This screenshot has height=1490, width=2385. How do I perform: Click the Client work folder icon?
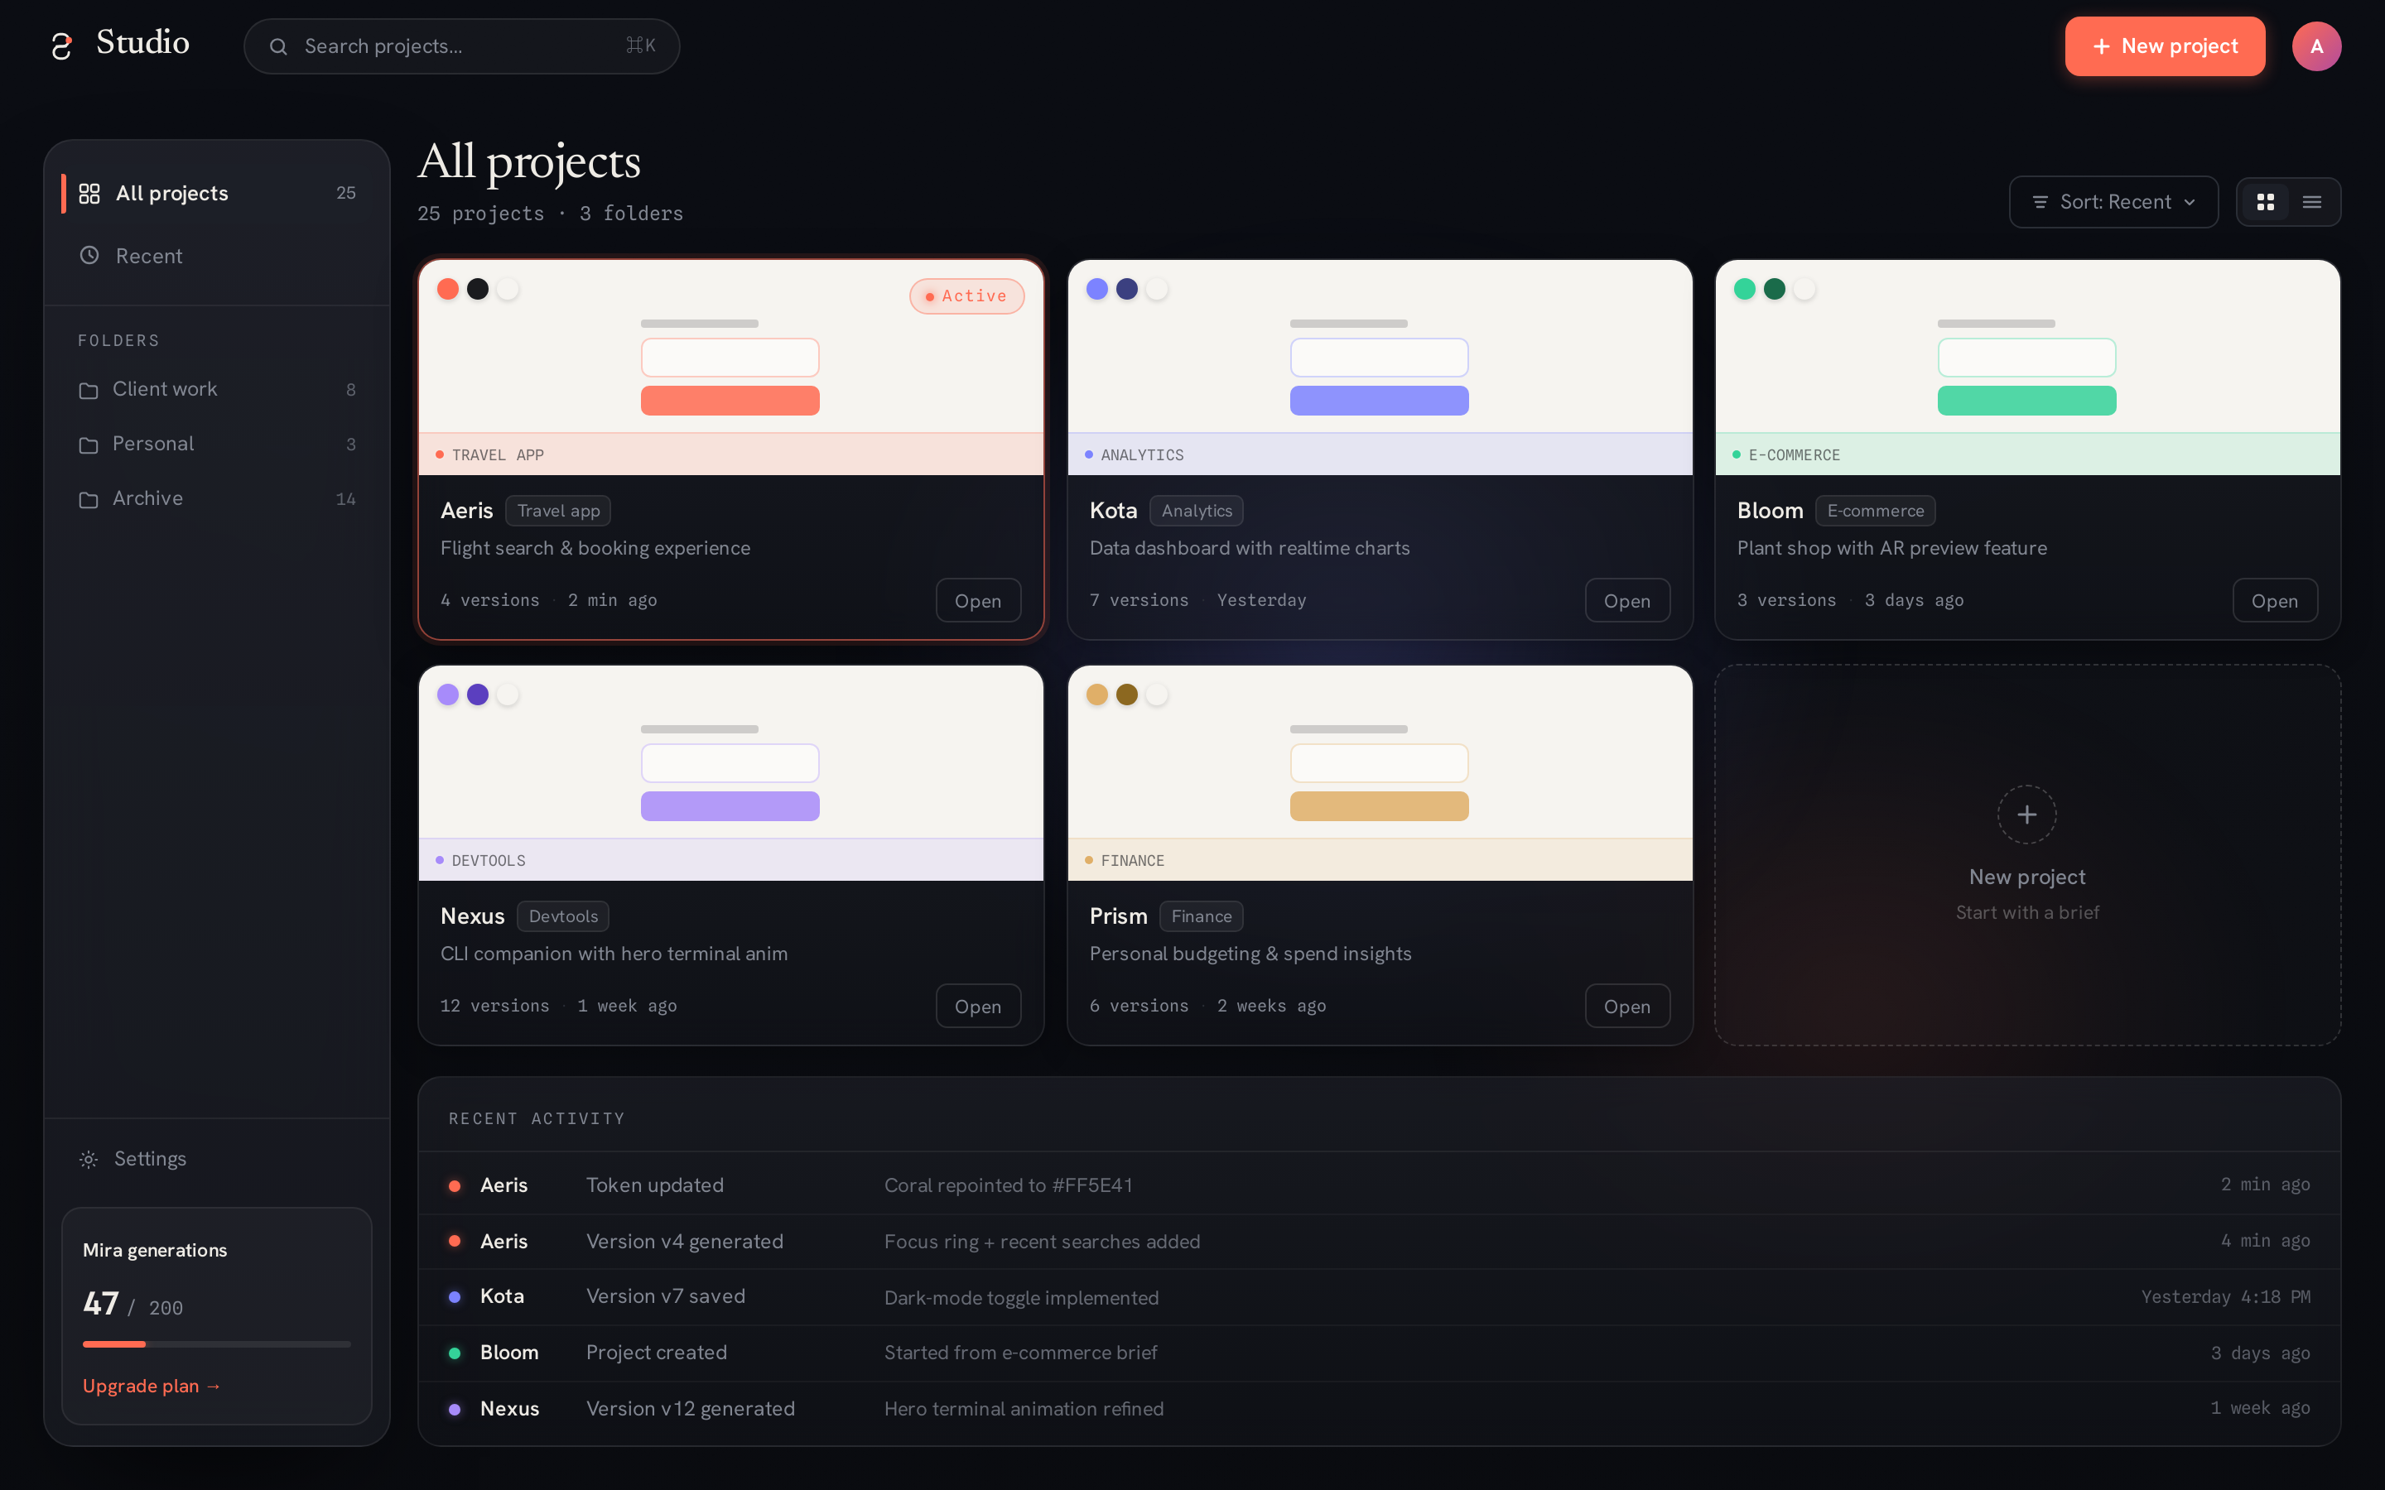coord(89,390)
